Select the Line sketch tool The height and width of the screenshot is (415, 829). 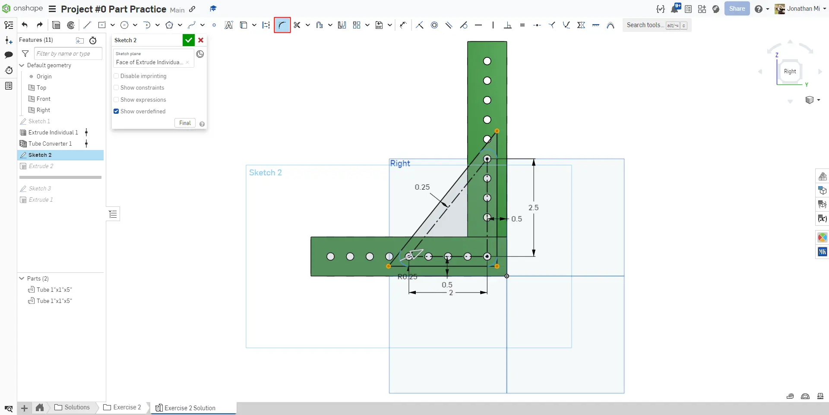pos(87,25)
